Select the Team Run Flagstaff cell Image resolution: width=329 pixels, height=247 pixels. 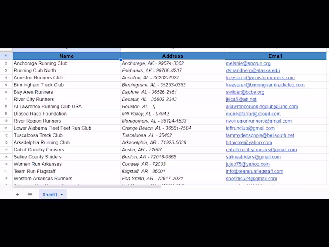pyautogui.click(x=67, y=171)
